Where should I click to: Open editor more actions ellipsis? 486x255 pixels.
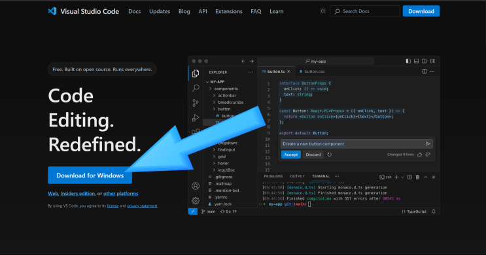(432, 71)
